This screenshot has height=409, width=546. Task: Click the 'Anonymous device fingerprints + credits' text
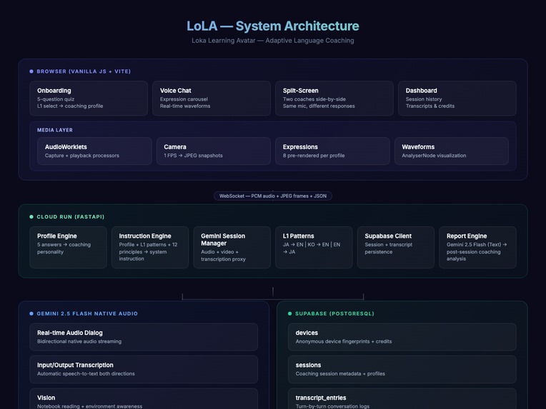tap(344, 341)
